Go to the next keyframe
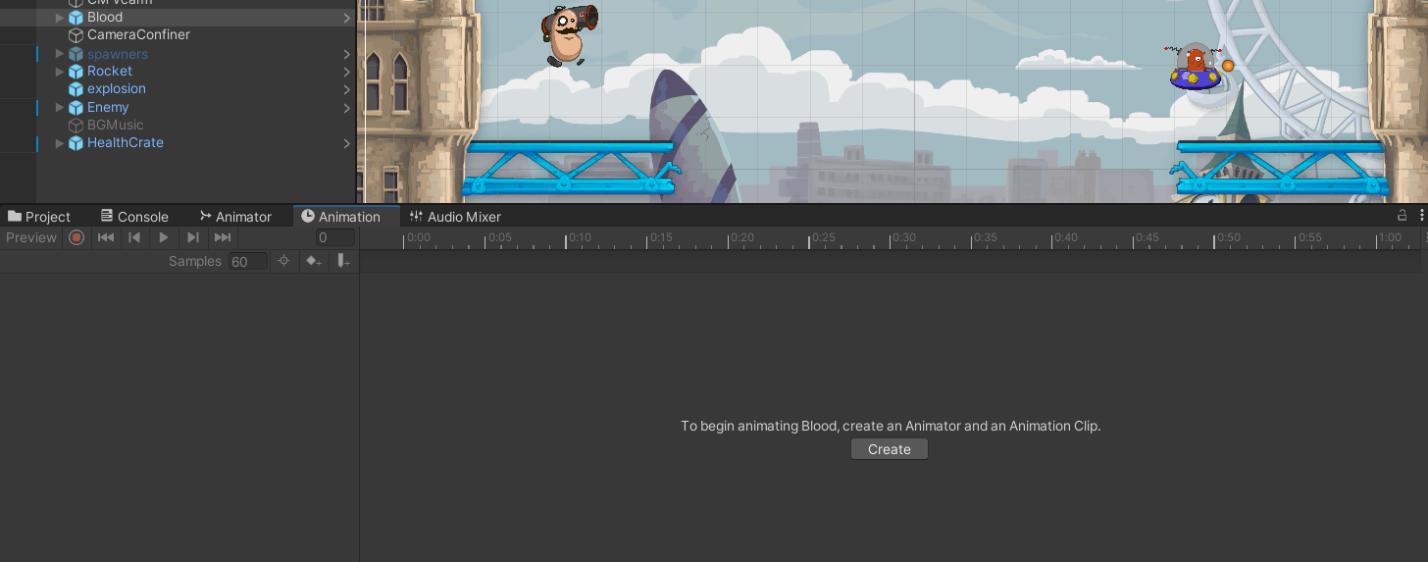Screen dimensions: 1428x562 point(193,237)
